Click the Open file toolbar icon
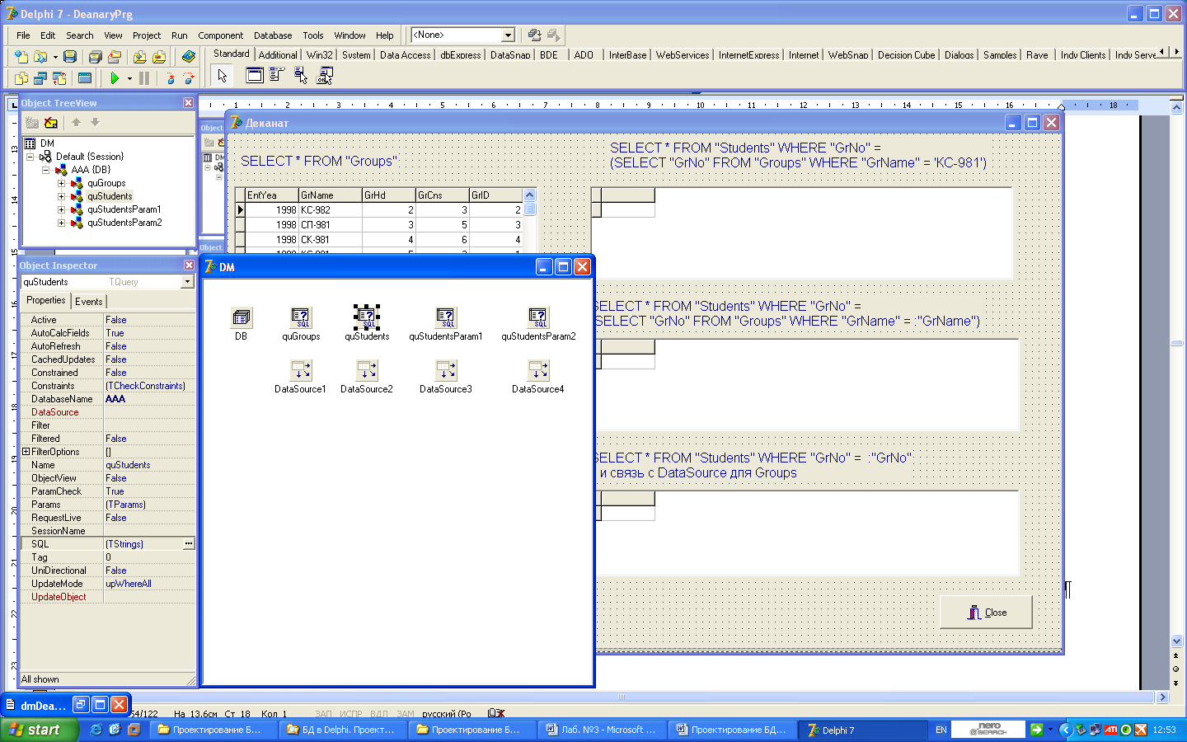Screen dimensions: 1187x742 coord(40,57)
